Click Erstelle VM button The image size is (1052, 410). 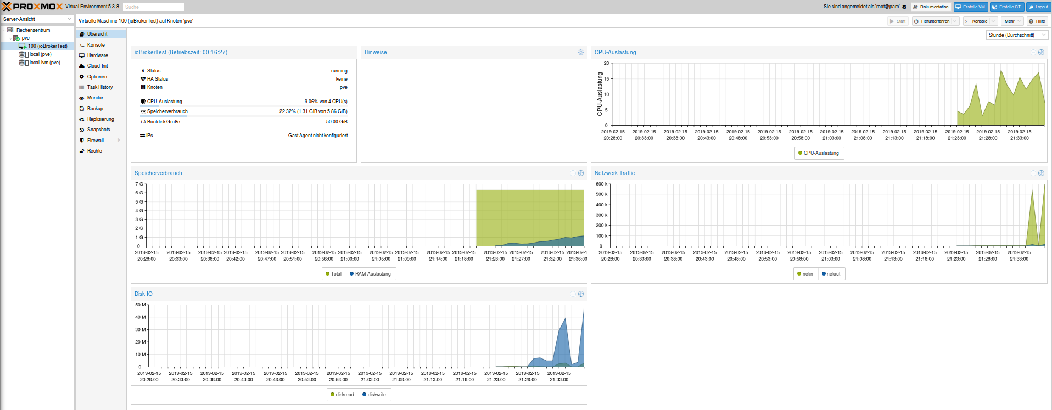click(970, 7)
